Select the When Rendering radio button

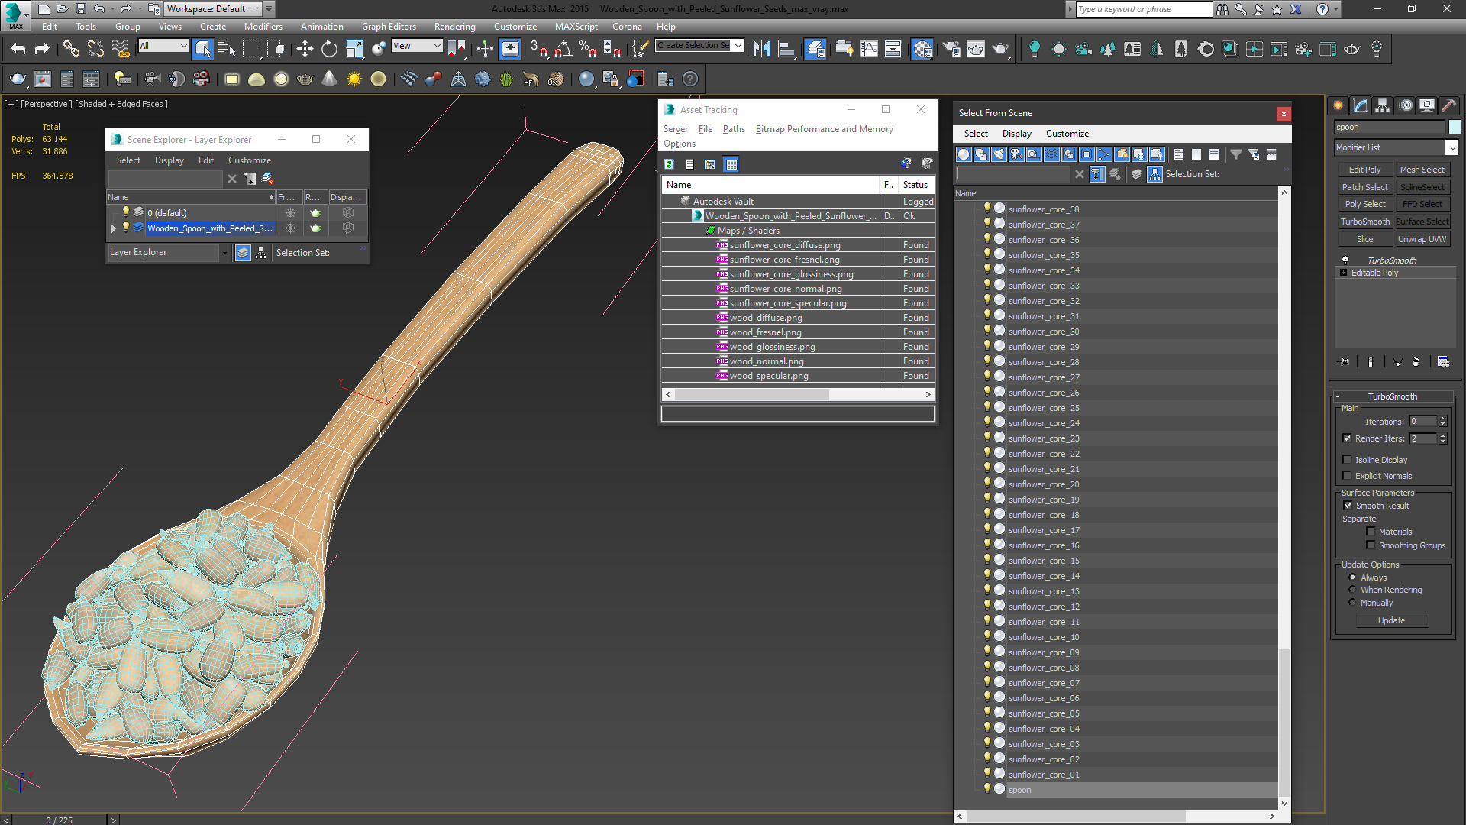pos(1352,589)
